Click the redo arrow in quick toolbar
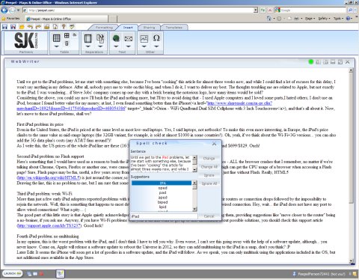This screenshot has width=359, height=280. (x=38, y=27)
